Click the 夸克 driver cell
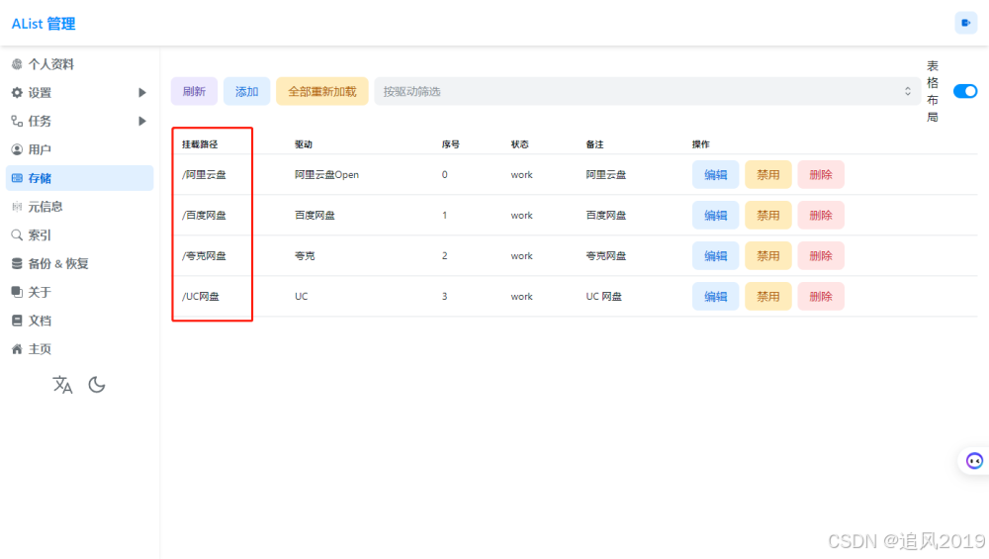Viewport: 989px width, 559px height. 305,255
